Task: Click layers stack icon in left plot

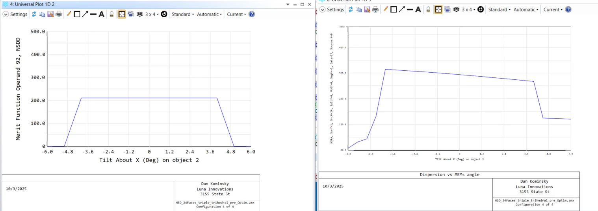Action: tap(139, 14)
